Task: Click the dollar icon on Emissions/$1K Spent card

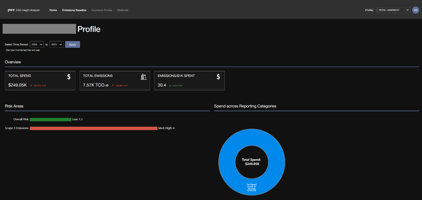Action: coord(218,77)
